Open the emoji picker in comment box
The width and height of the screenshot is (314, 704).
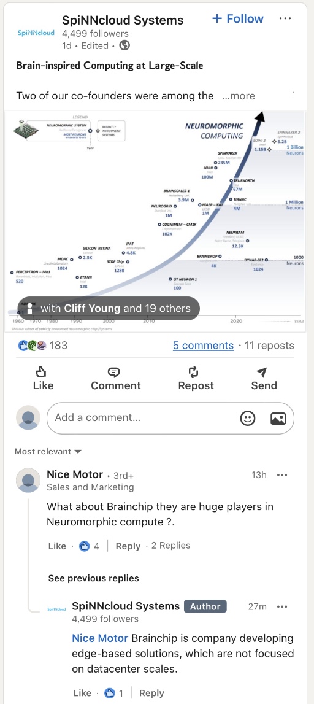tap(248, 418)
